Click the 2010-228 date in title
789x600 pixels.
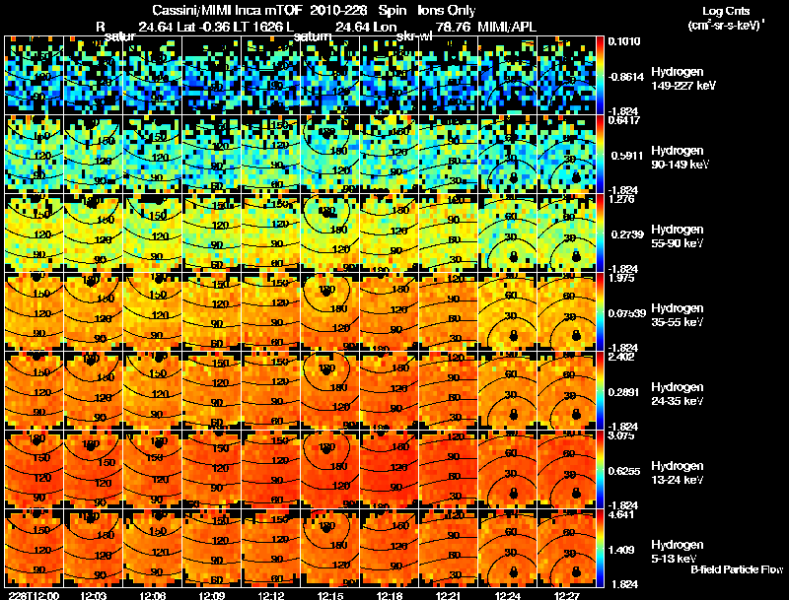coord(338,11)
